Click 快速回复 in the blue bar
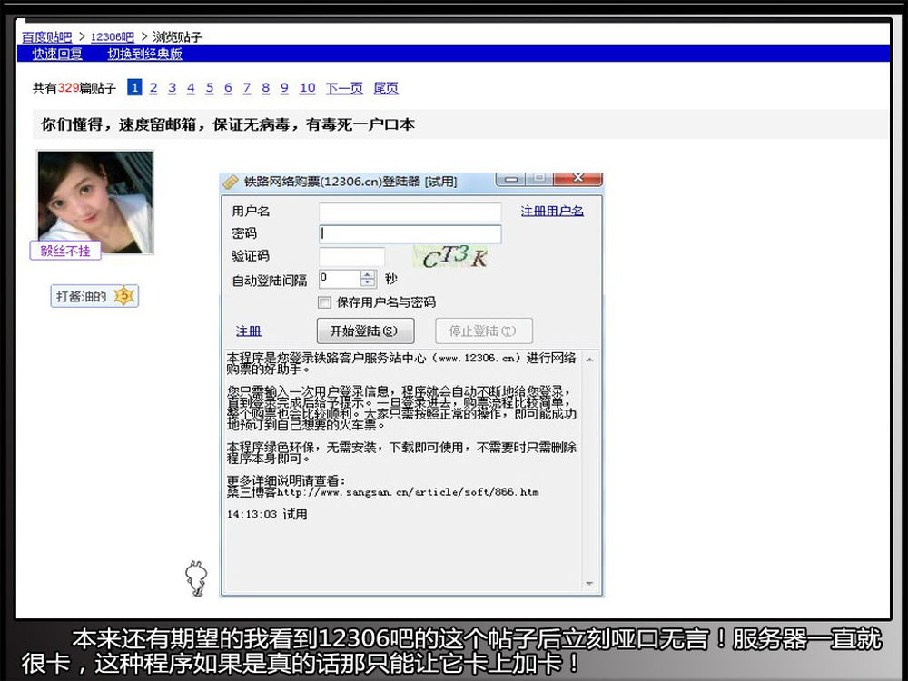Image resolution: width=908 pixels, height=681 pixels. [57, 54]
